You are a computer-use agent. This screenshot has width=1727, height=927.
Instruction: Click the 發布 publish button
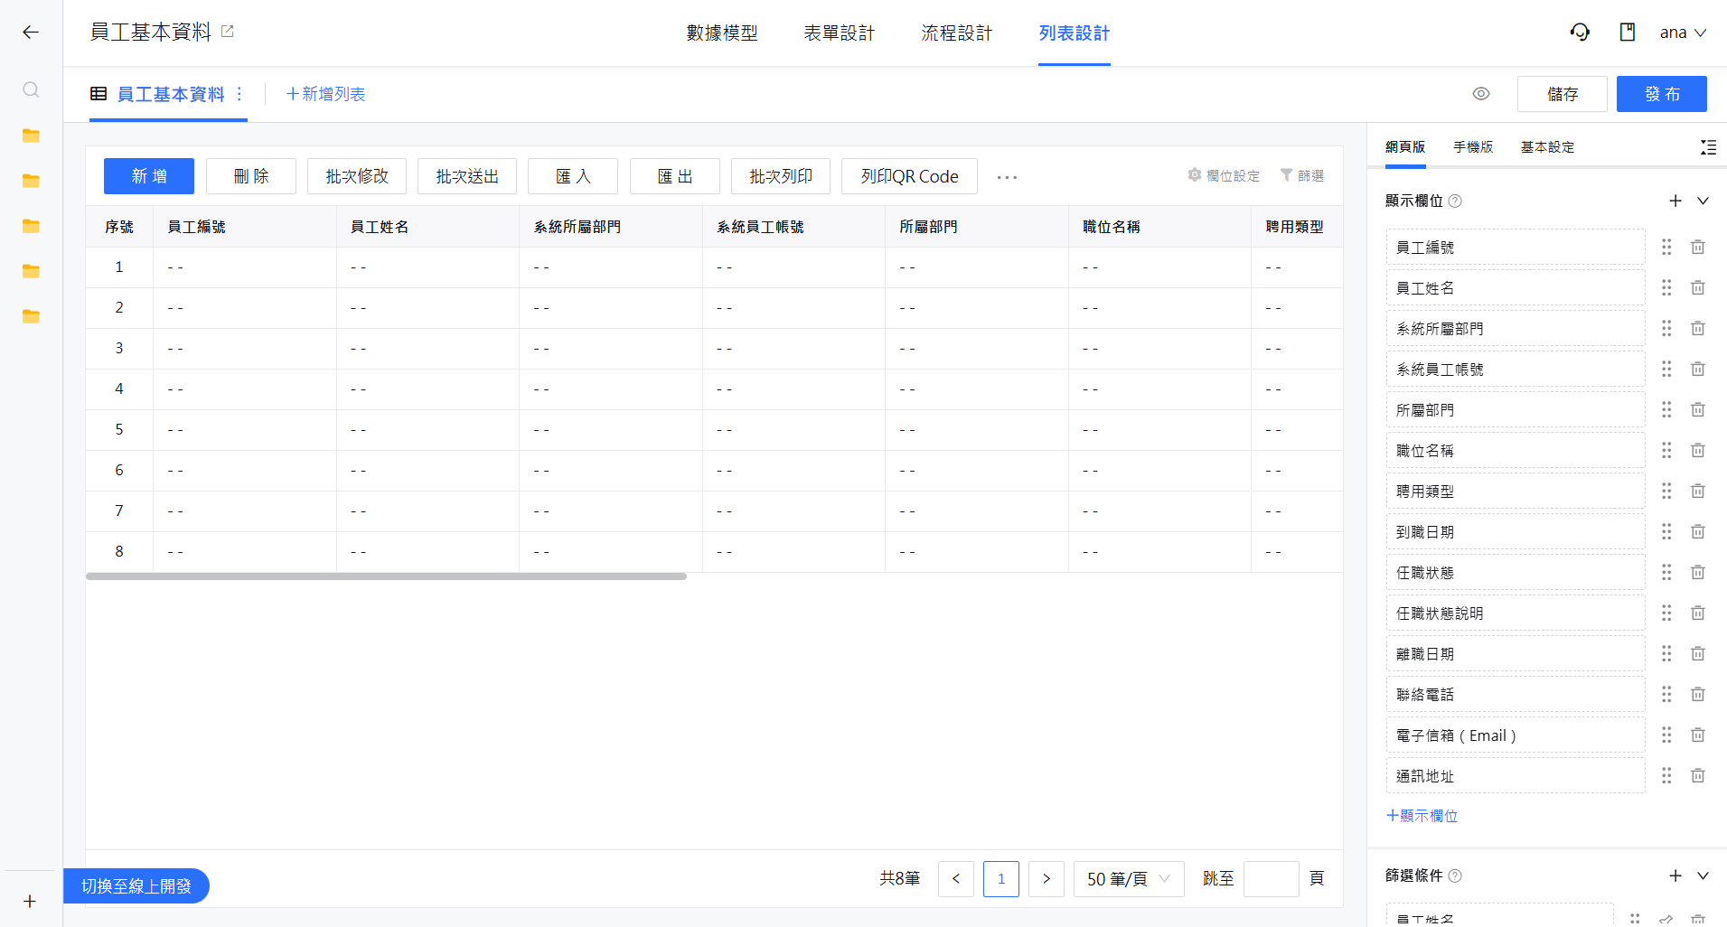click(x=1662, y=94)
